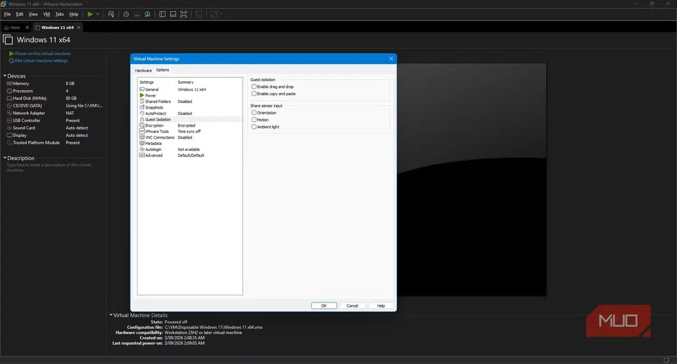Screen dimensions: 677x364
Task: Check the Motion sensor checkbox
Action: click(x=254, y=120)
